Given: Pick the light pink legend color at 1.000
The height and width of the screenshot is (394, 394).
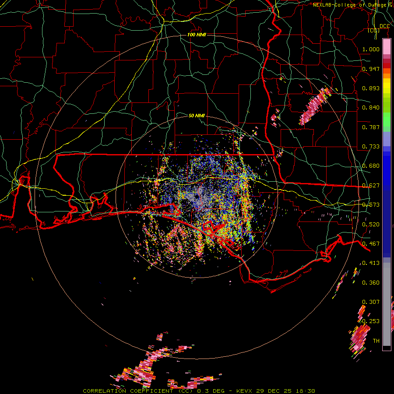Looking at the screenshot, I should 387,47.
